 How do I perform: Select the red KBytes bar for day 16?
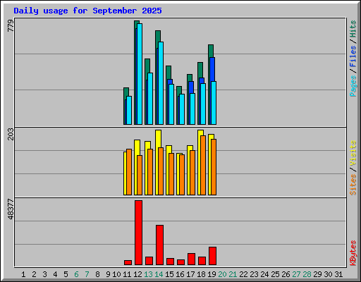click(180, 262)
